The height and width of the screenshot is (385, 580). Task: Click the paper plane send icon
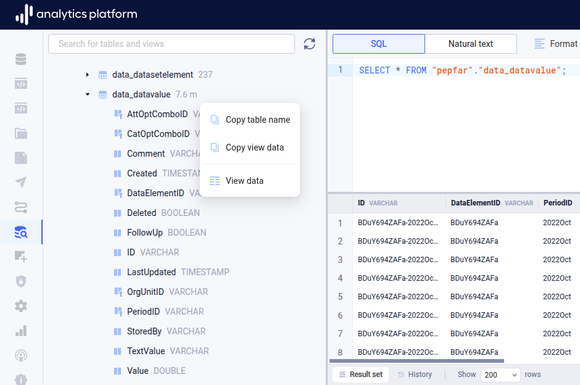tap(20, 183)
